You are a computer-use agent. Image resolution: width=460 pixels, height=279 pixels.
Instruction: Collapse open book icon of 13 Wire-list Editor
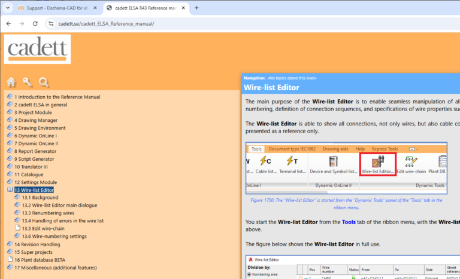pyautogui.click(x=10, y=189)
